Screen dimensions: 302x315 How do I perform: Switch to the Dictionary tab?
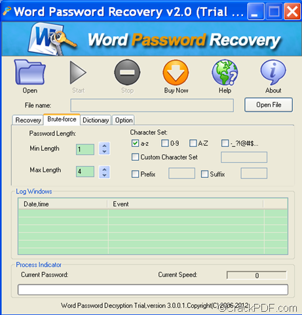click(96, 120)
